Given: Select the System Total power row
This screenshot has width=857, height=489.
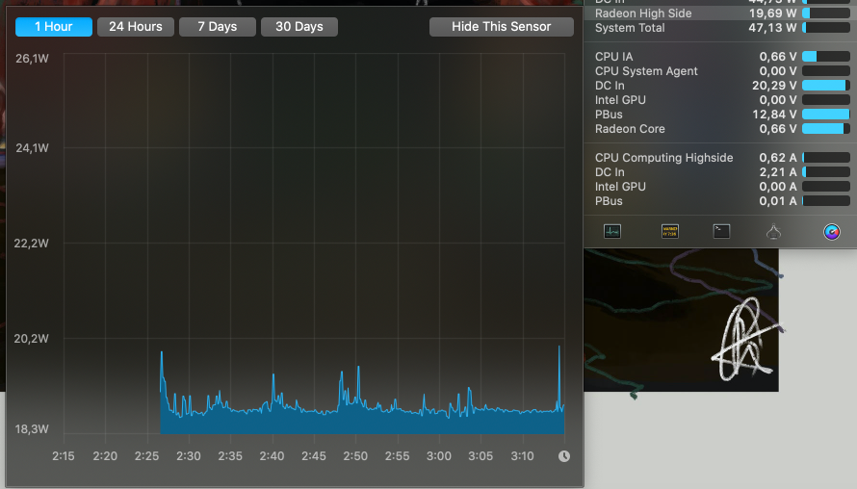Looking at the screenshot, I should 720,27.
